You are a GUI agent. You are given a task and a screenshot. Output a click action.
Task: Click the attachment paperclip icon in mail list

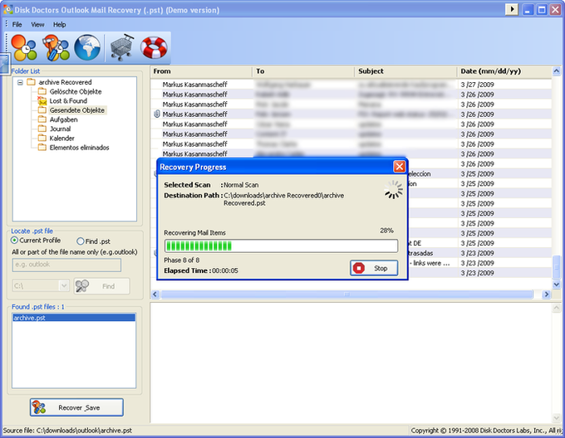pos(157,114)
